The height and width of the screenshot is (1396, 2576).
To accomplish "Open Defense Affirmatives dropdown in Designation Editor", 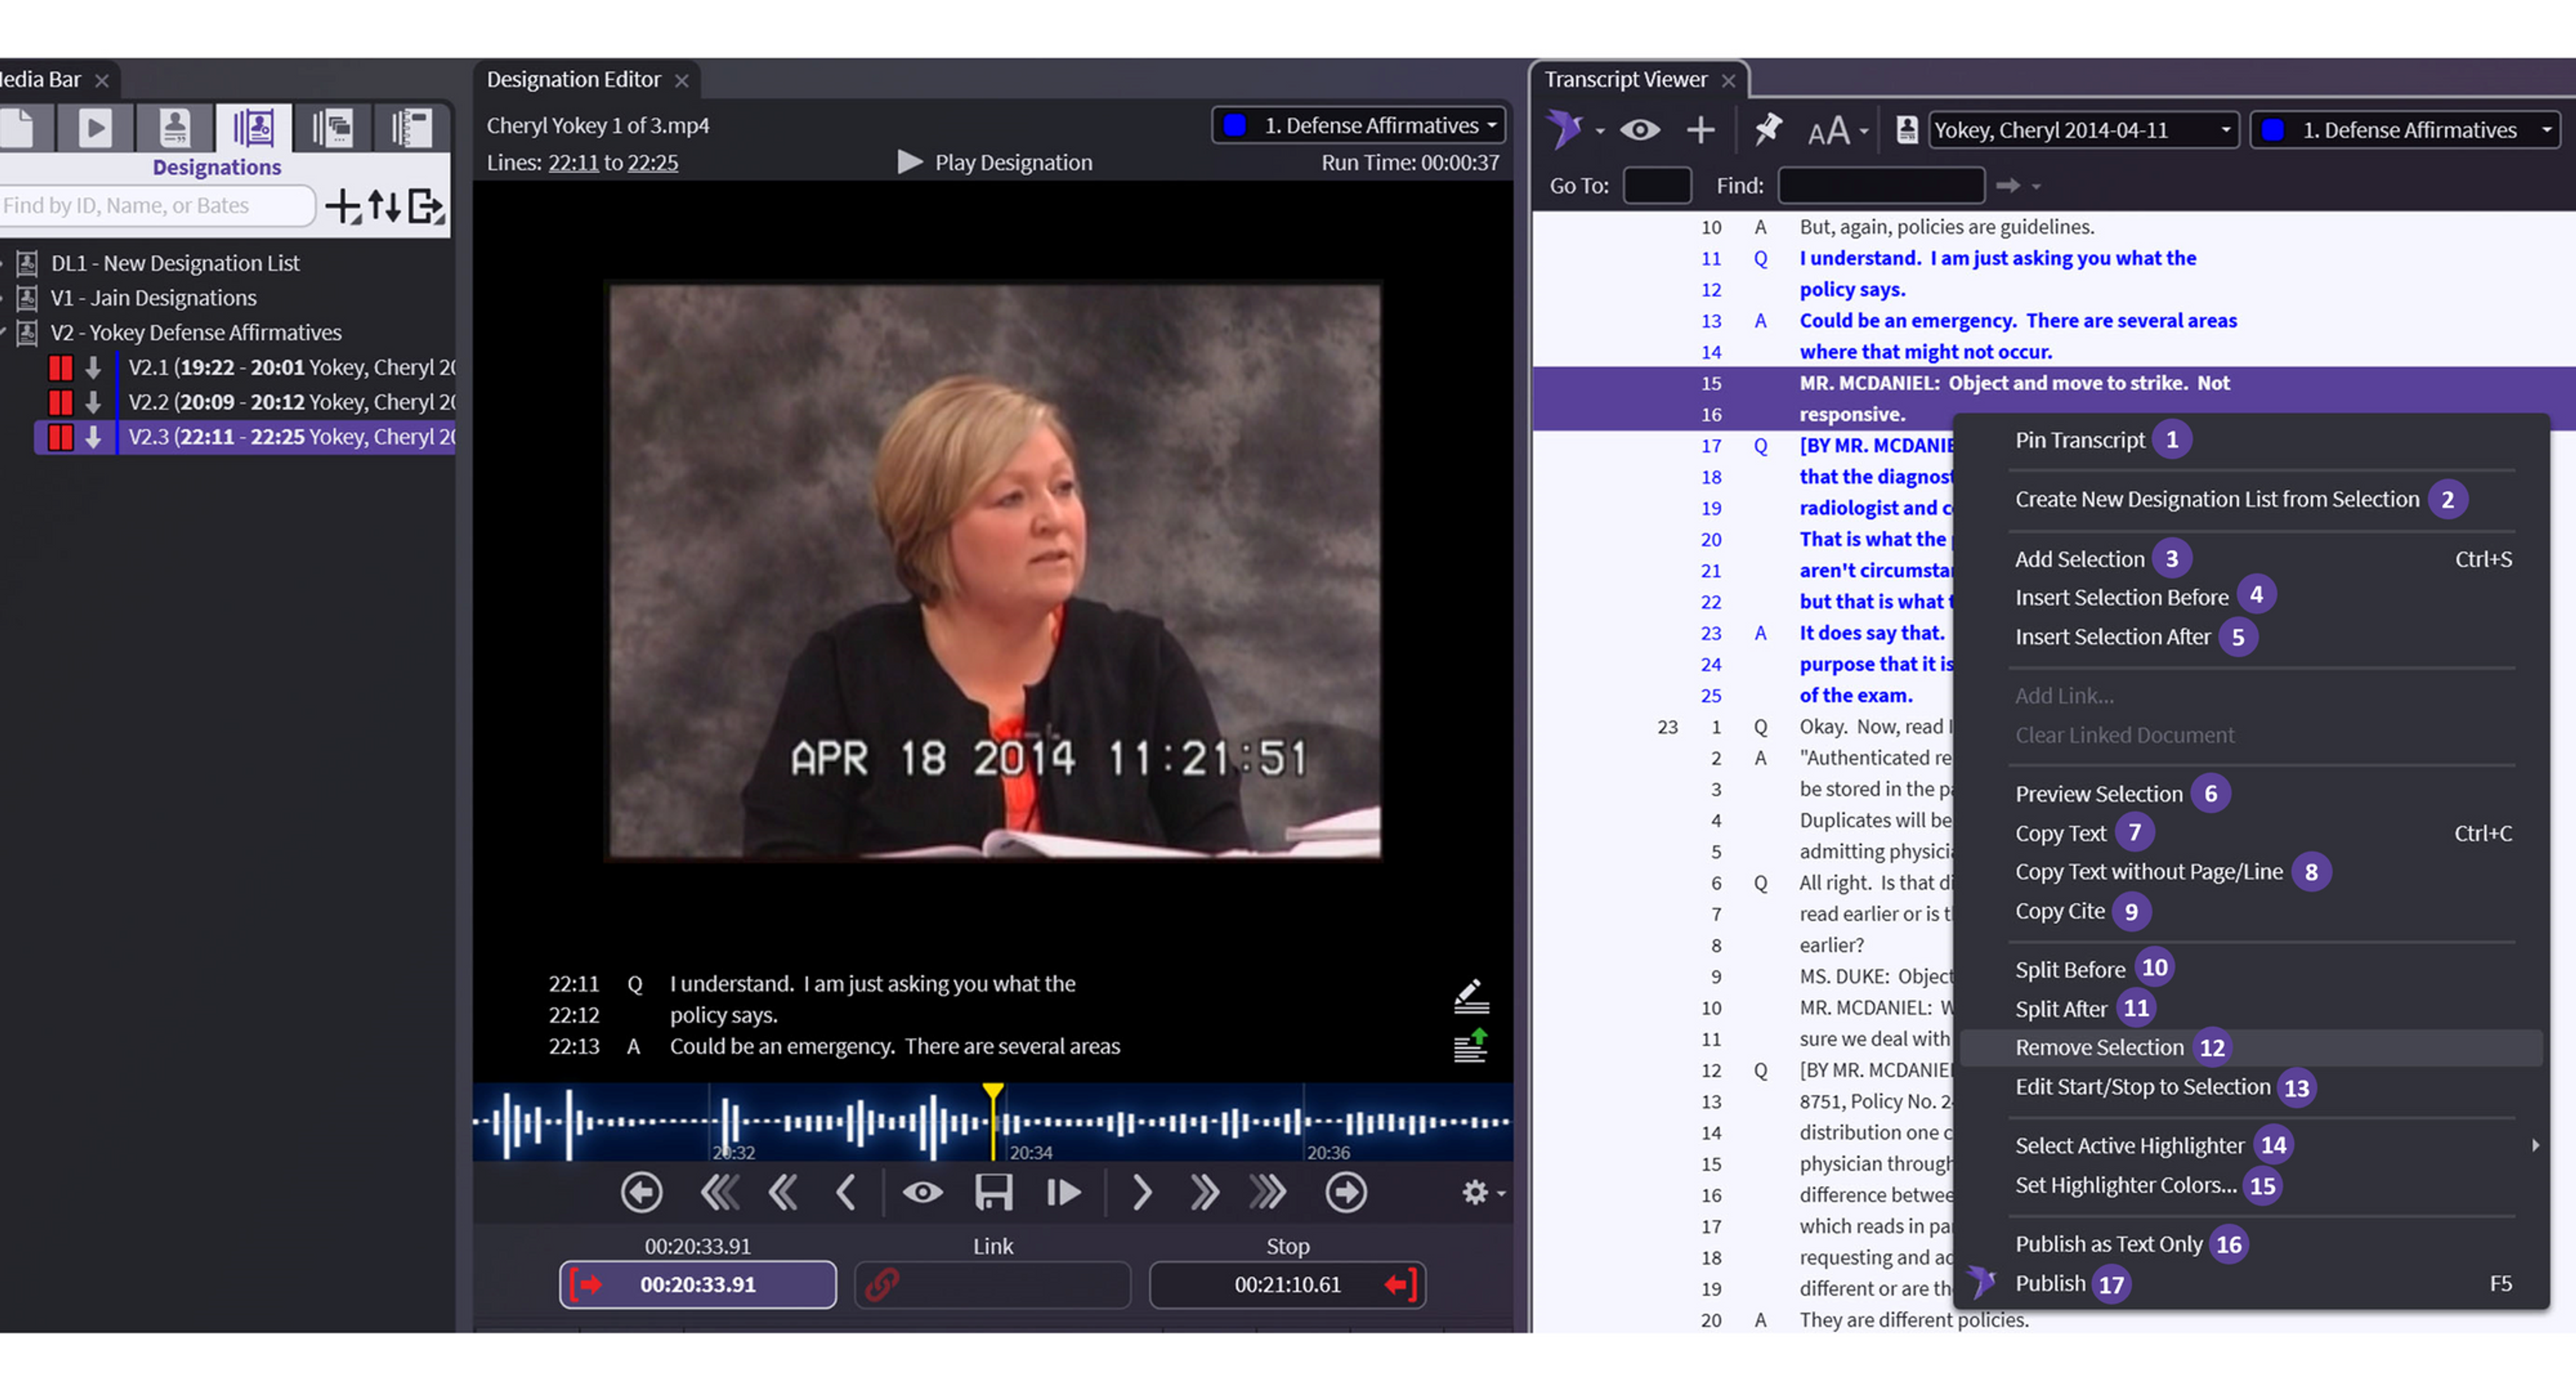I will (1358, 125).
